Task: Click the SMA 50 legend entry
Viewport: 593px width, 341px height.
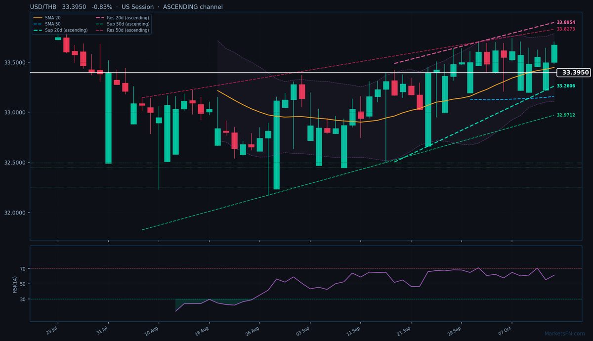Action: click(x=46, y=24)
